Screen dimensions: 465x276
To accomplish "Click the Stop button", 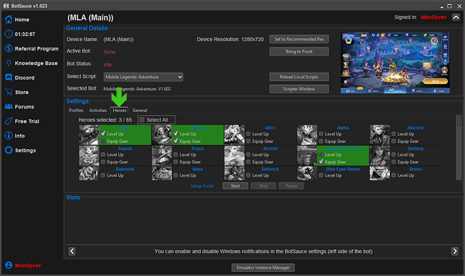I will pos(263,186).
